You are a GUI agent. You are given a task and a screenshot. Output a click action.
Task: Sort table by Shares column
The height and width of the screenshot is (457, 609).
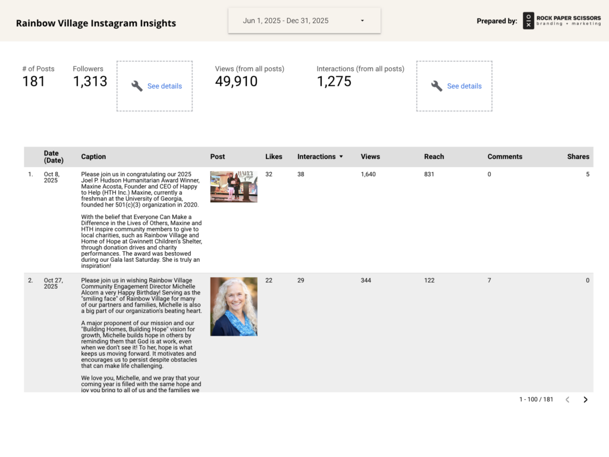(577, 156)
